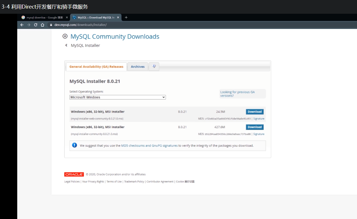This screenshot has width=357, height=219.
Task: Open Your Privacy Rights link
Action: (x=93, y=181)
